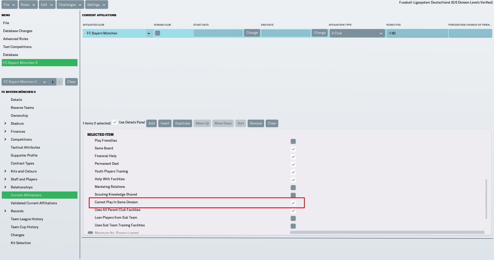Open the II Club affiliation type dropdown
The width and height of the screenshot is (494, 260).
pyautogui.click(x=357, y=33)
